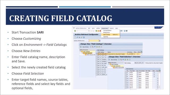
Task: Select the SAP_FI_LC_001 row in the Field Catalog table
Action: [x=102, y=69]
